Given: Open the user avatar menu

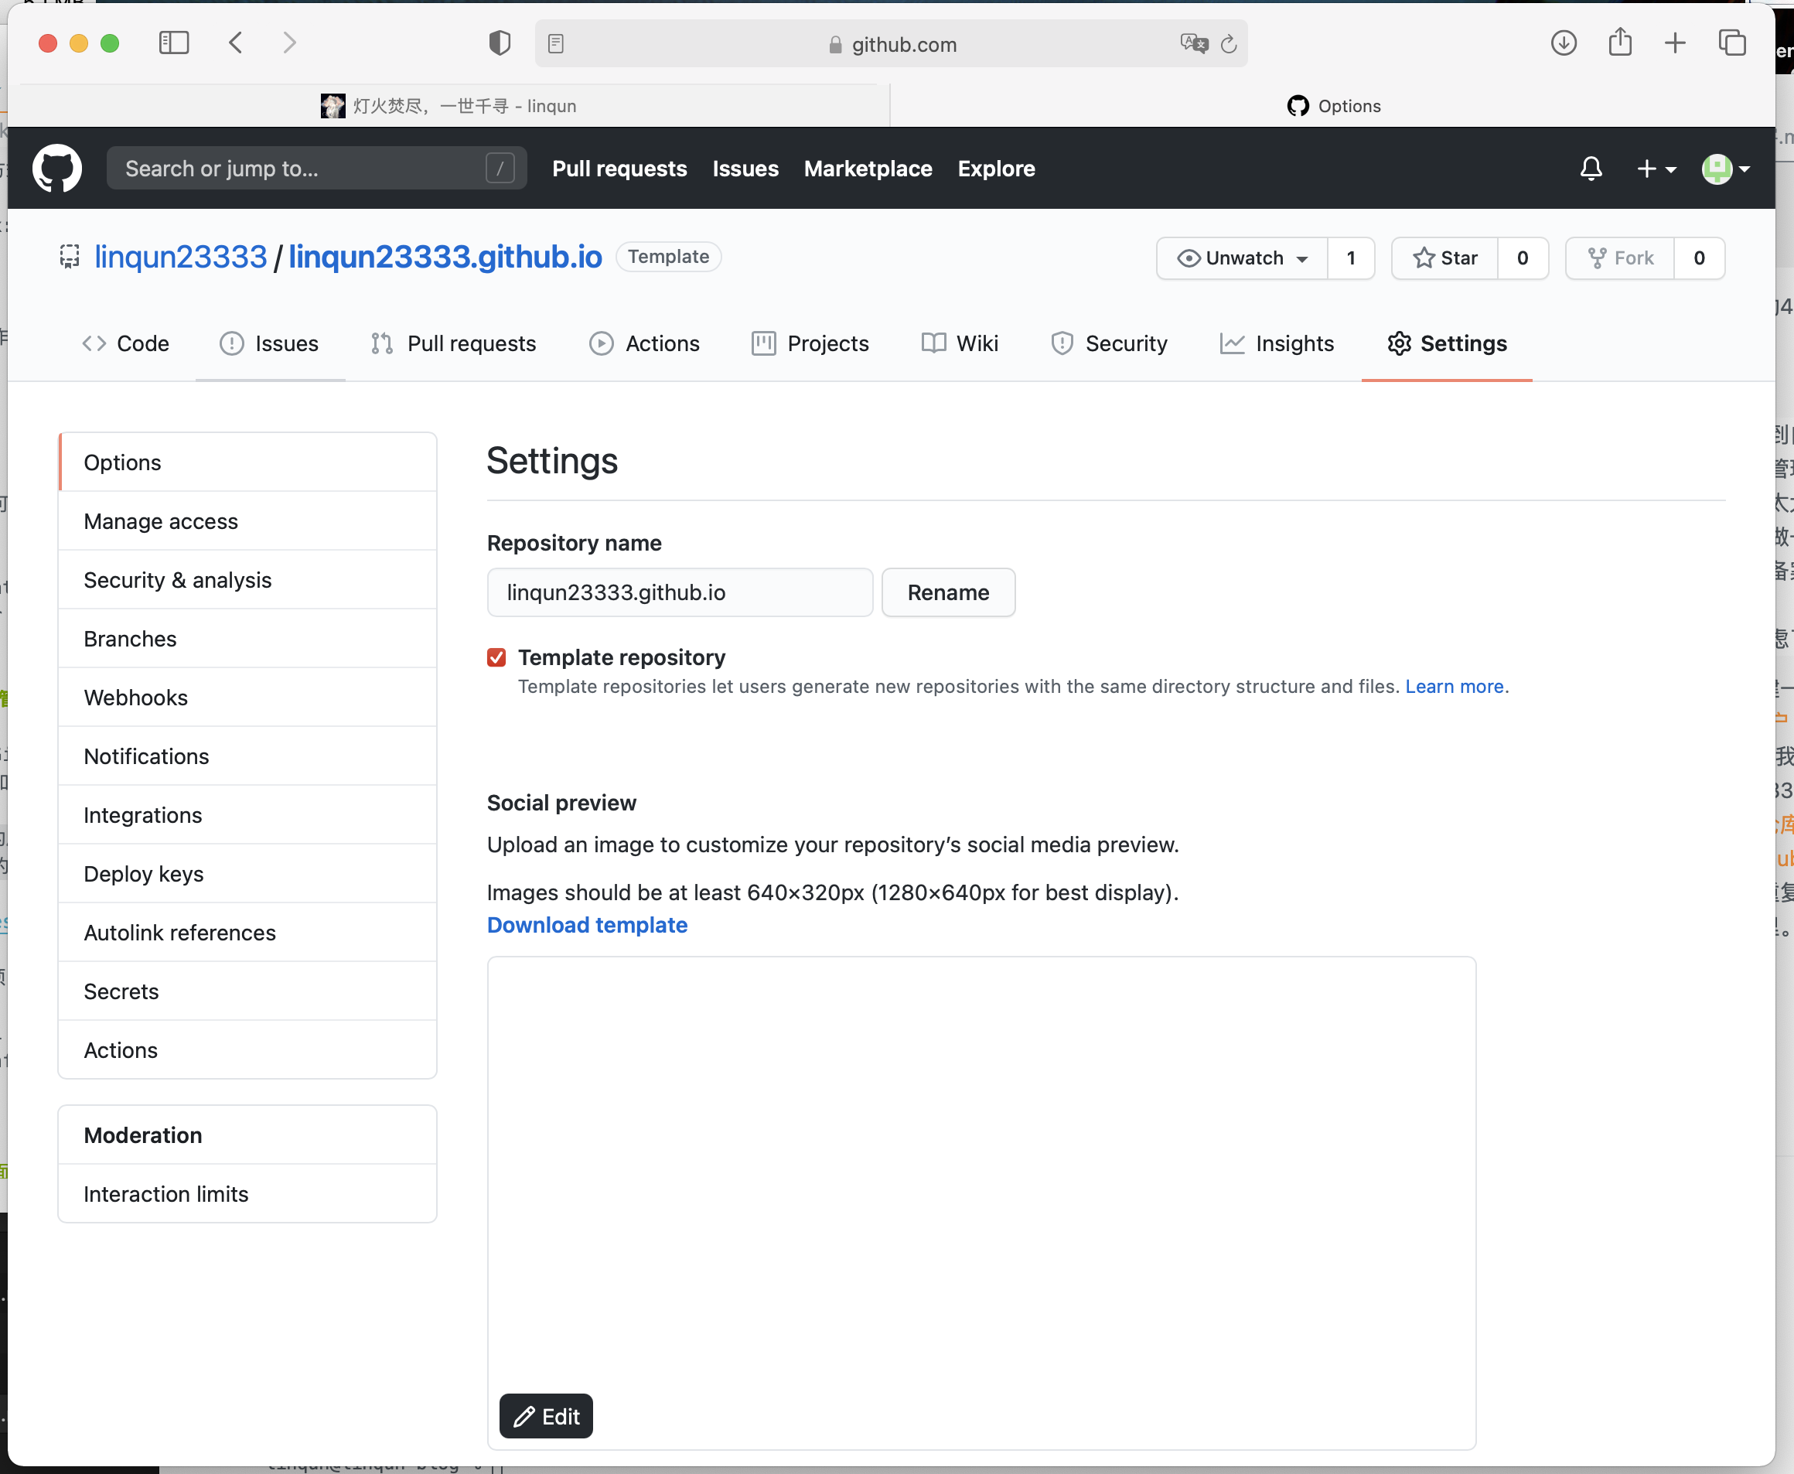Looking at the screenshot, I should click(x=1725, y=169).
